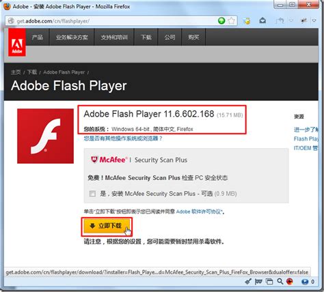
Task: Click the blue speech bubble status icon
Action: click(305, 282)
